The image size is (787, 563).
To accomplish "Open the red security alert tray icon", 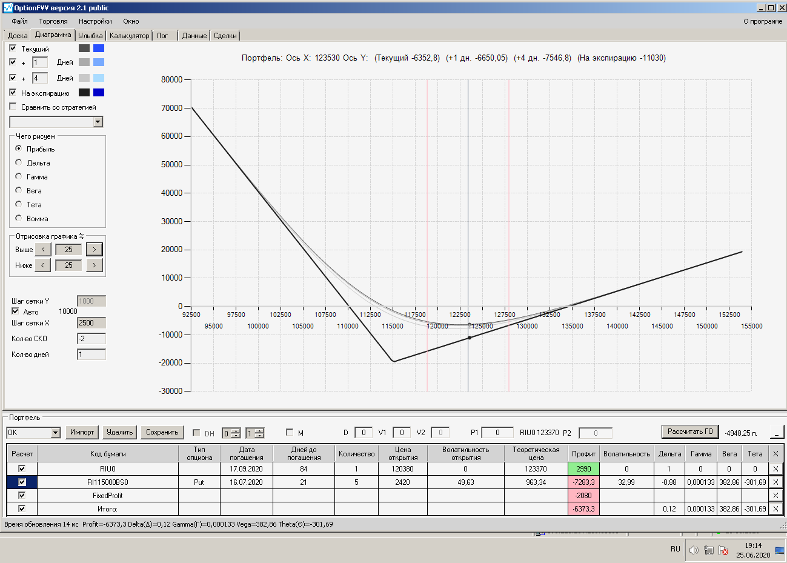I will click(x=723, y=550).
